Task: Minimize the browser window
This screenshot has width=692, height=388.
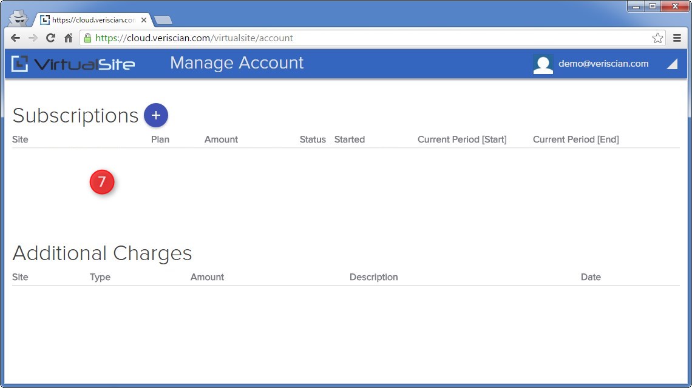Action: (x=636, y=6)
